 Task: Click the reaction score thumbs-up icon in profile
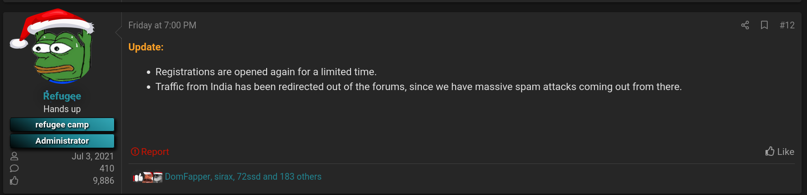pyautogui.click(x=14, y=181)
